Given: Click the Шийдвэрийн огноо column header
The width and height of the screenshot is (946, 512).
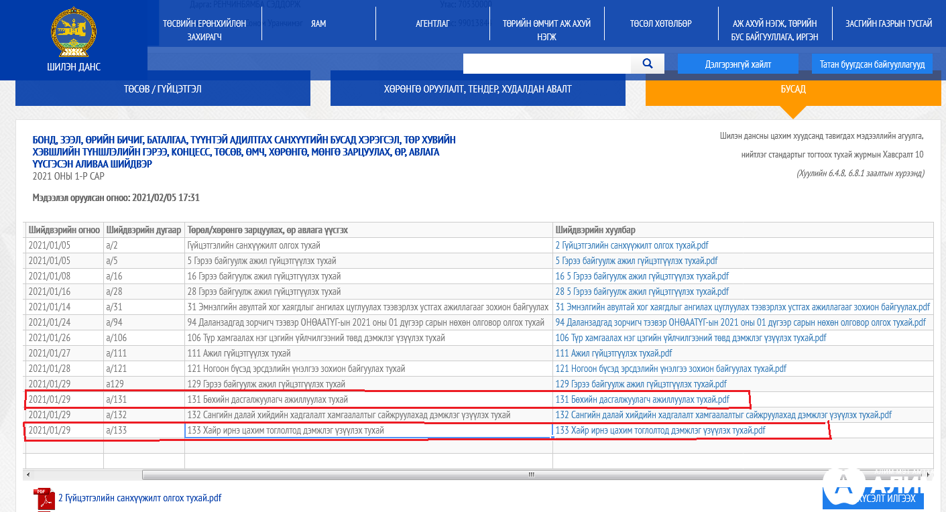Looking at the screenshot, I should click(x=64, y=230).
